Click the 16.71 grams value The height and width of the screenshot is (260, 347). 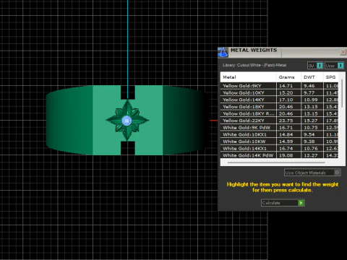pos(286,128)
